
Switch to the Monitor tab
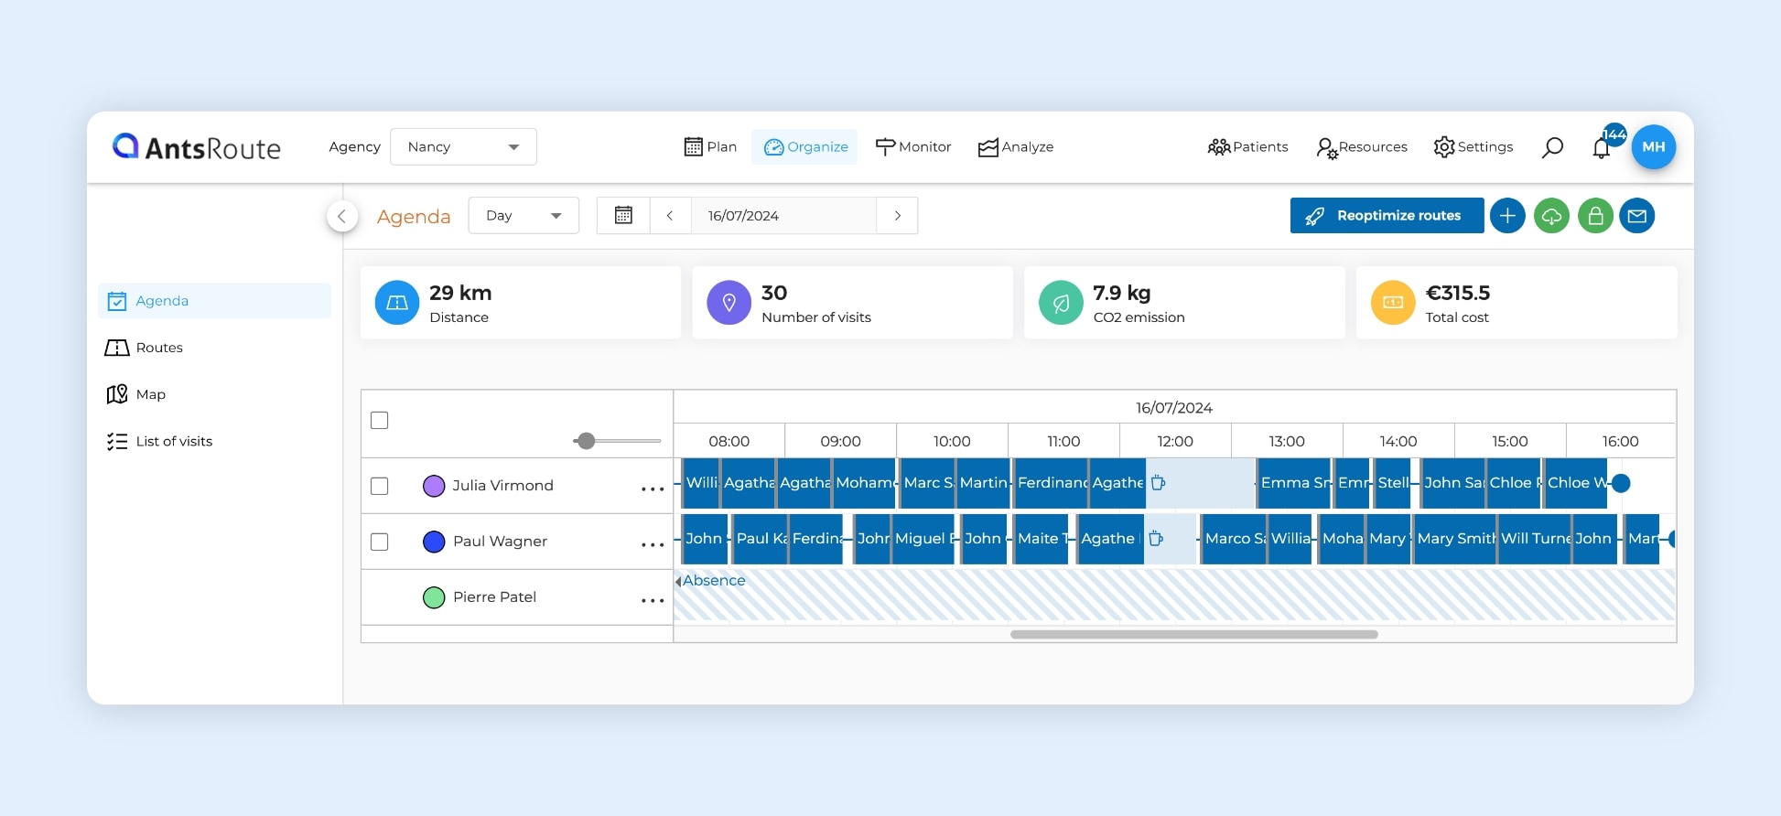(913, 147)
